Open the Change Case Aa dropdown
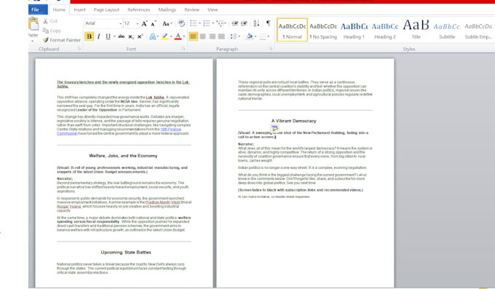 (167, 23)
